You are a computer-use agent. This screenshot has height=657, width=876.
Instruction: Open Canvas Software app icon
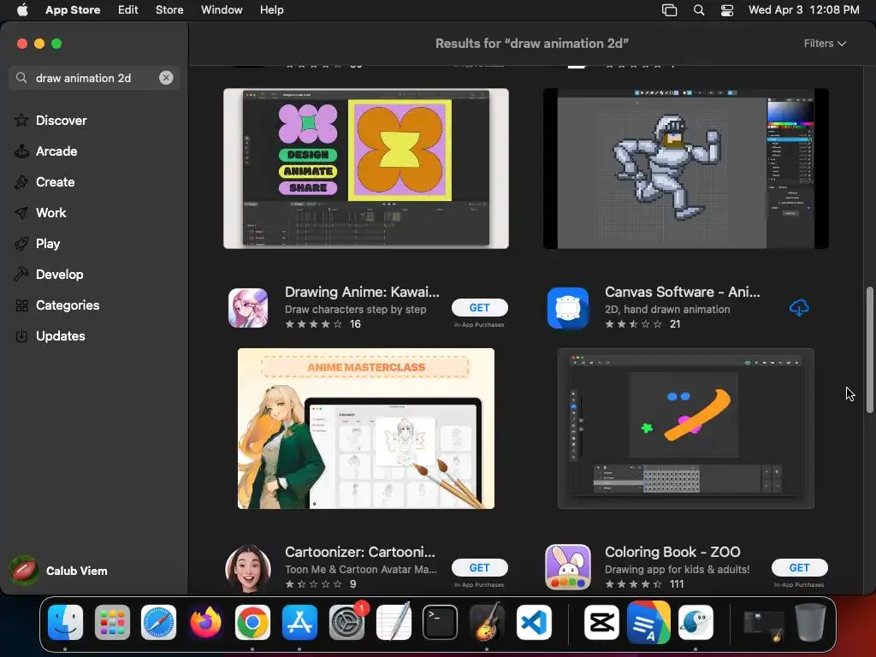(568, 307)
